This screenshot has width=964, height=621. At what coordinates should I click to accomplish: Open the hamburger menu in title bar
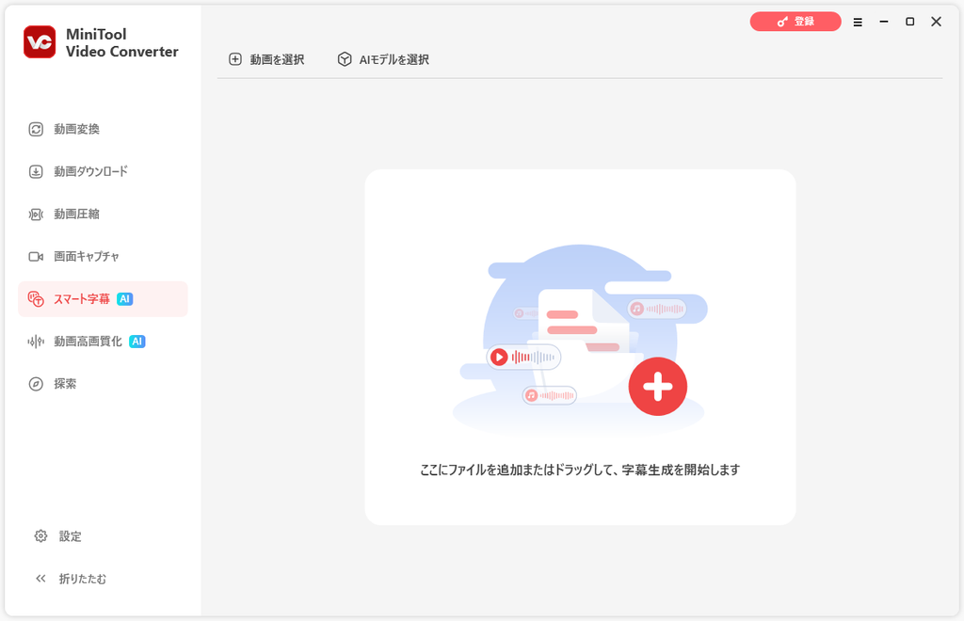pyautogui.click(x=858, y=23)
